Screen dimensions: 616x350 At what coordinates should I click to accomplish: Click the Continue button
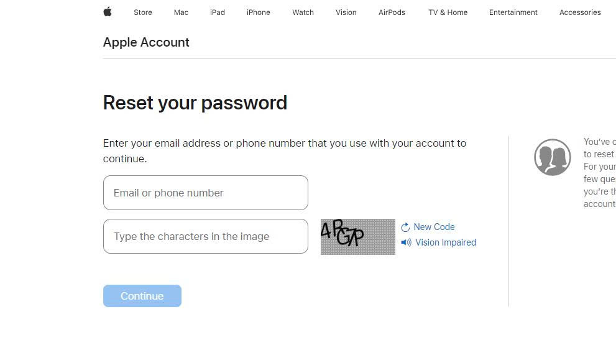142,296
